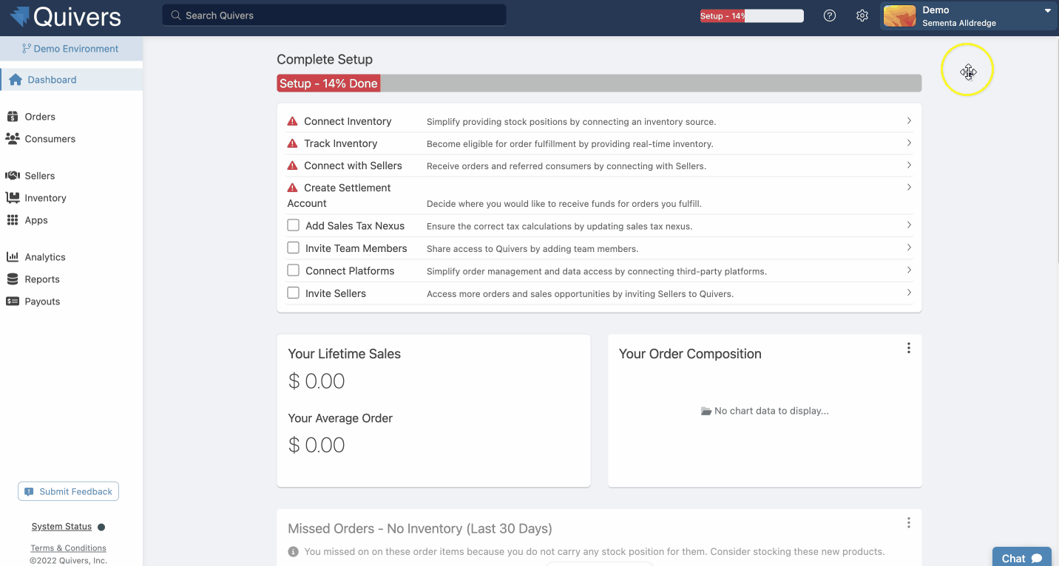This screenshot has width=1059, height=566.
Task: Open the Demo account dropdown arrow
Action: click(x=1047, y=11)
